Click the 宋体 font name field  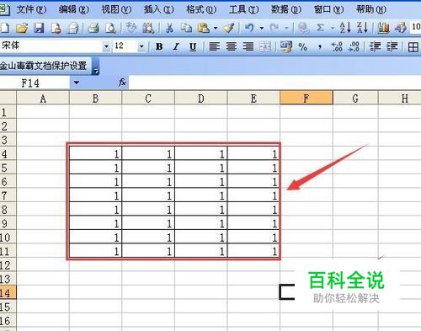click(51, 46)
